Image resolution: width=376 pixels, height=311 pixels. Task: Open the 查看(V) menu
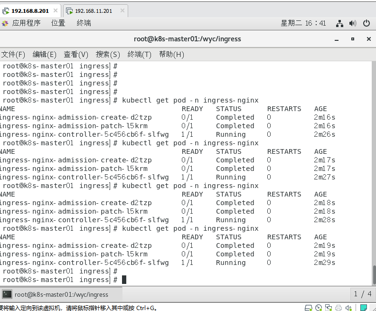point(76,55)
